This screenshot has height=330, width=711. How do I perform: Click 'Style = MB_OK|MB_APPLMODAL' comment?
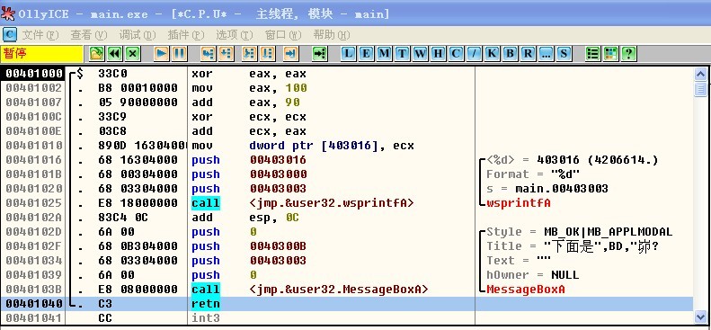tap(580, 232)
